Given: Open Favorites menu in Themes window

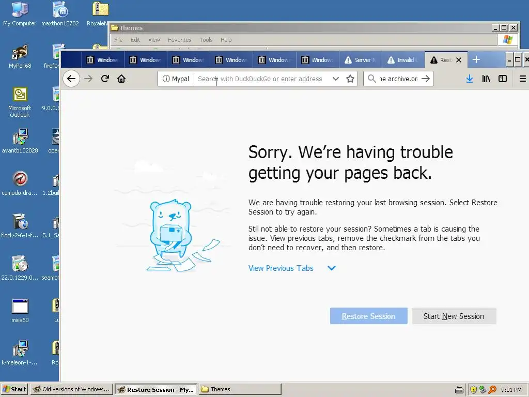Looking at the screenshot, I should coord(179,40).
